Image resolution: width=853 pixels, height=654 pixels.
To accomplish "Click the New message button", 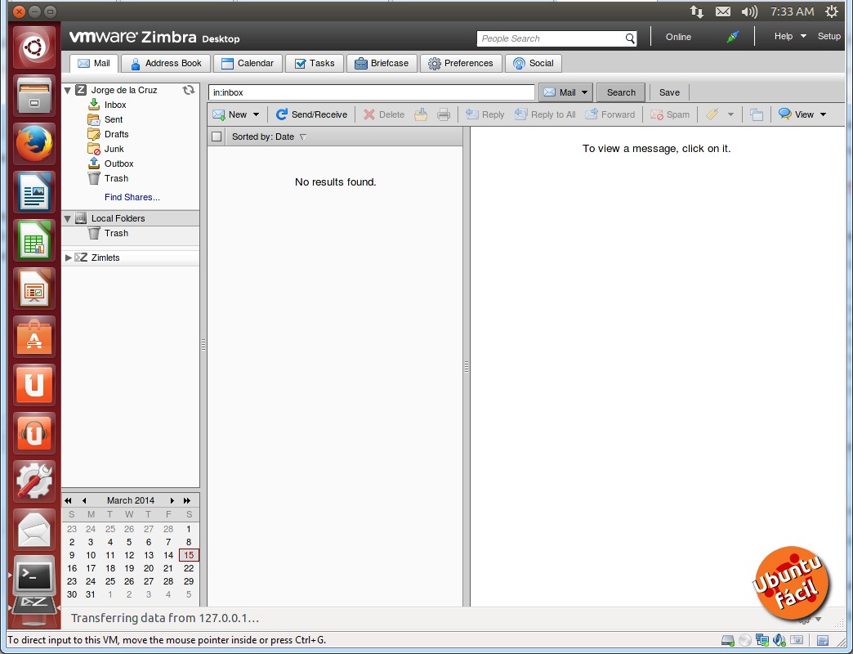I will point(230,114).
